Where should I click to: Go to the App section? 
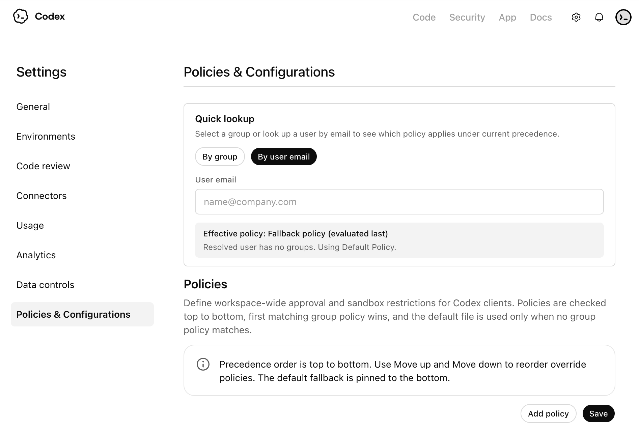507,17
